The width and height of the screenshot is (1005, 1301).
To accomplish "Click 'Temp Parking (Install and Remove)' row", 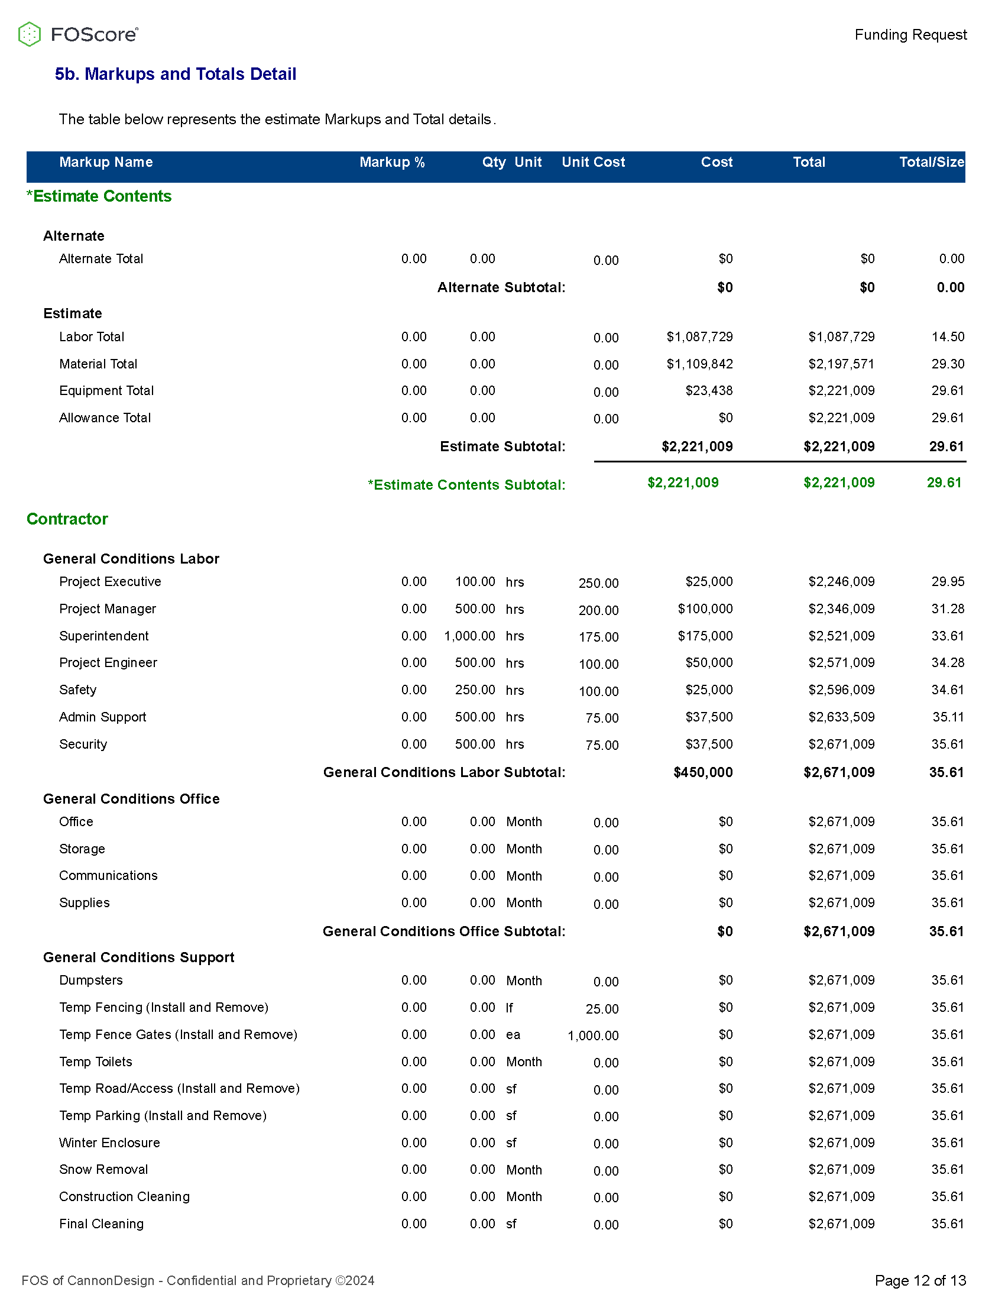I will click(163, 1115).
